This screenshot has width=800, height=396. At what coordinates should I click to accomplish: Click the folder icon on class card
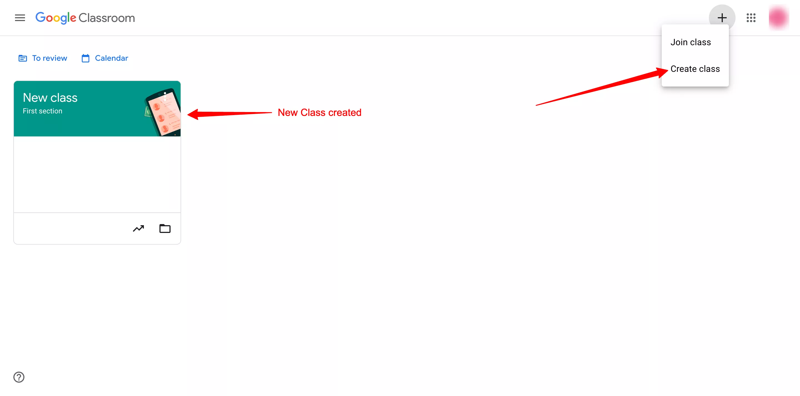coord(165,228)
